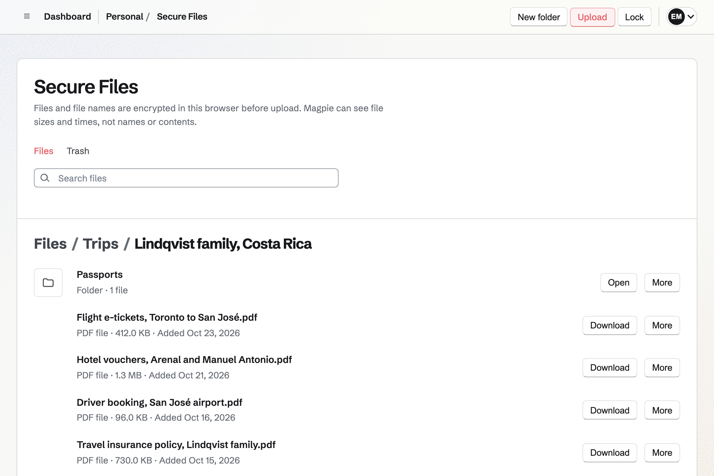Viewport: 714px width, 476px height.
Task: Show More options for Flight e-tickets
Action: [x=662, y=325]
